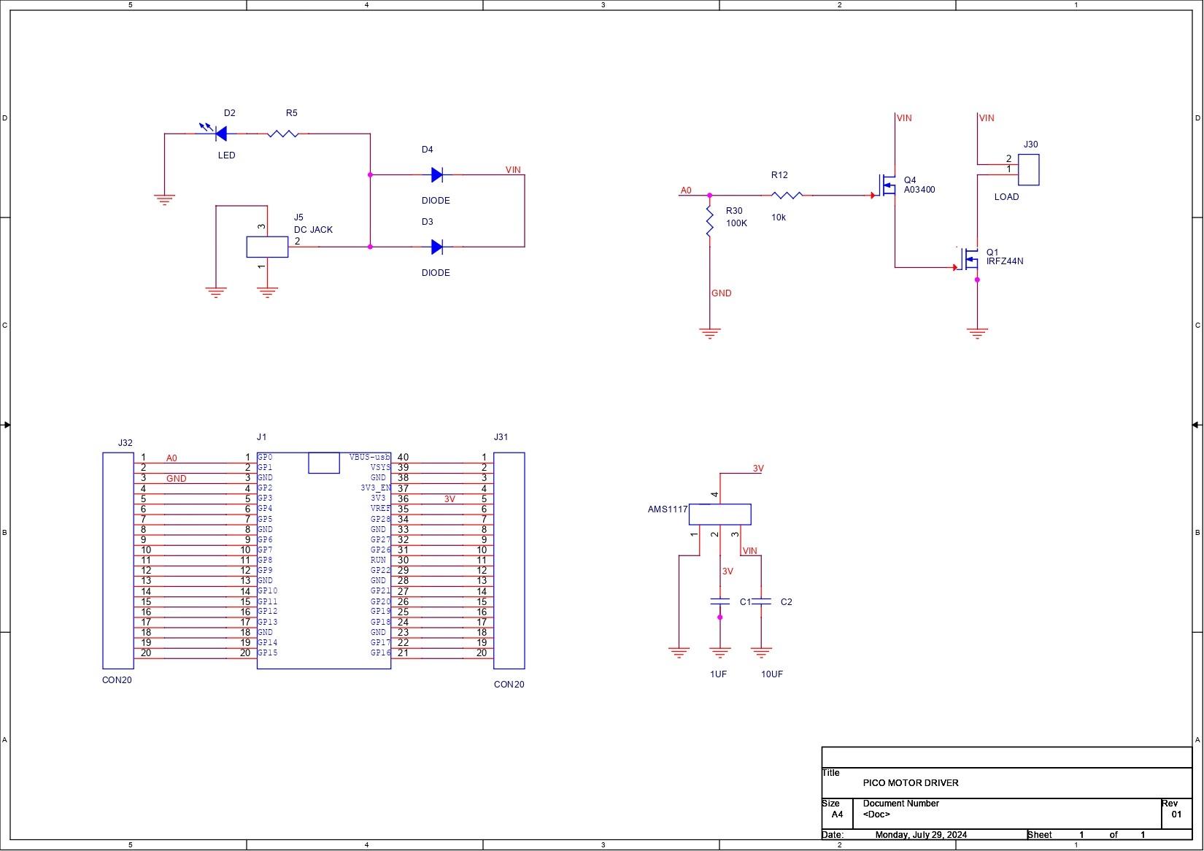Click the junction dot at Q1 source

coord(977,280)
